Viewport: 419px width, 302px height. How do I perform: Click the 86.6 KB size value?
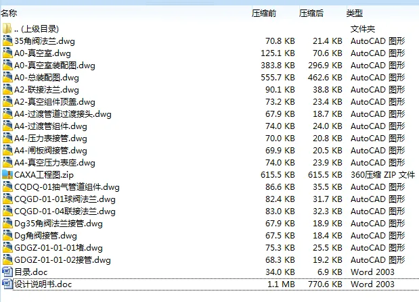[x=280, y=186]
